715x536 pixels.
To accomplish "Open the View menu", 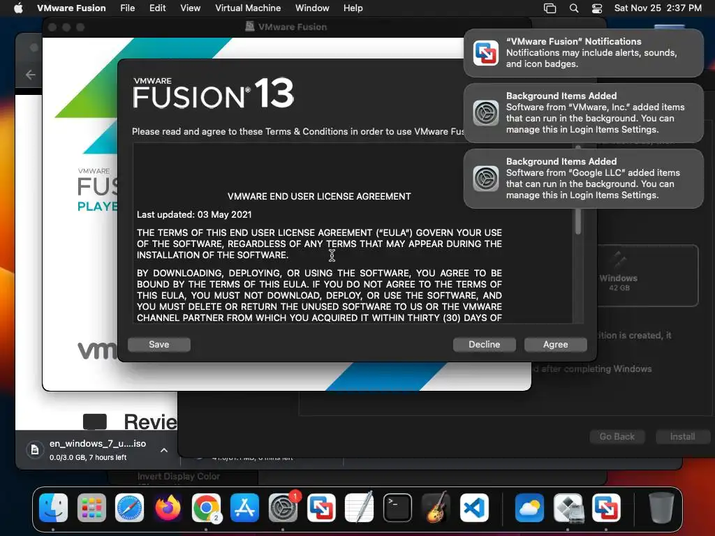I will point(190,8).
